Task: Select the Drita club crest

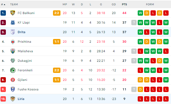Action: click(13, 32)
